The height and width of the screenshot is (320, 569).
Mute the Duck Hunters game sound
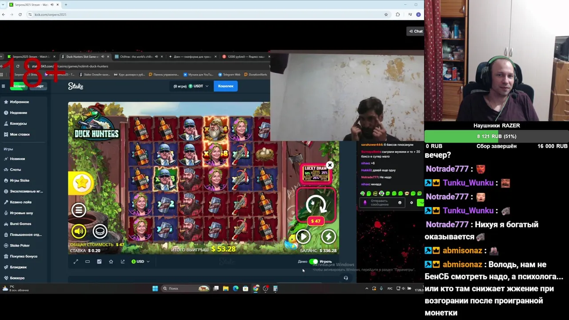pos(79,231)
